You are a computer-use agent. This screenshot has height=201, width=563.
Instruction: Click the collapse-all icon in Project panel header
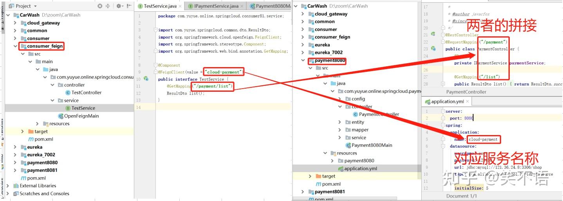108,6
